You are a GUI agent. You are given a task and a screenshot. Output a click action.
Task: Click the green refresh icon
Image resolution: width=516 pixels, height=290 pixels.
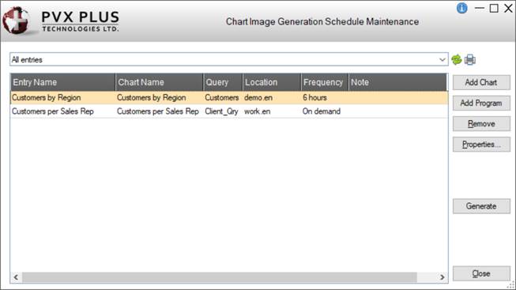[457, 59]
